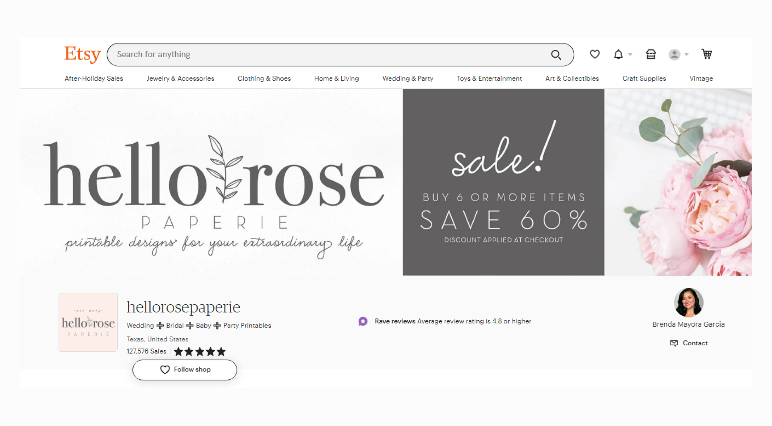Click the Contact envelope icon

[x=674, y=343]
